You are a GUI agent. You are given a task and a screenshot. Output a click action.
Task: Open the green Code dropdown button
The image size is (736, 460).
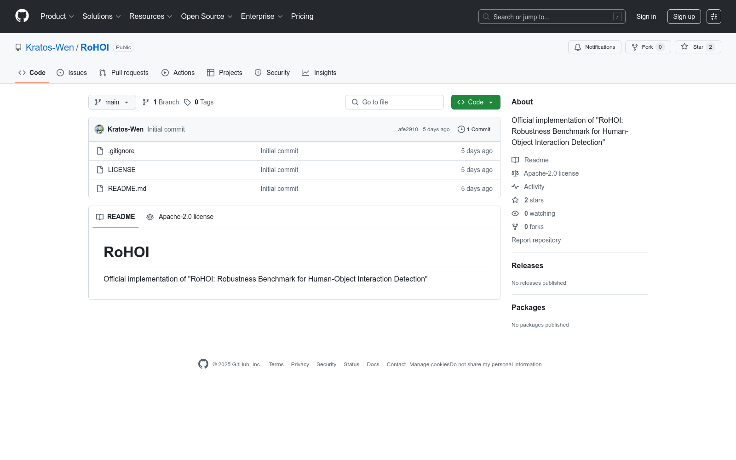pyautogui.click(x=476, y=102)
